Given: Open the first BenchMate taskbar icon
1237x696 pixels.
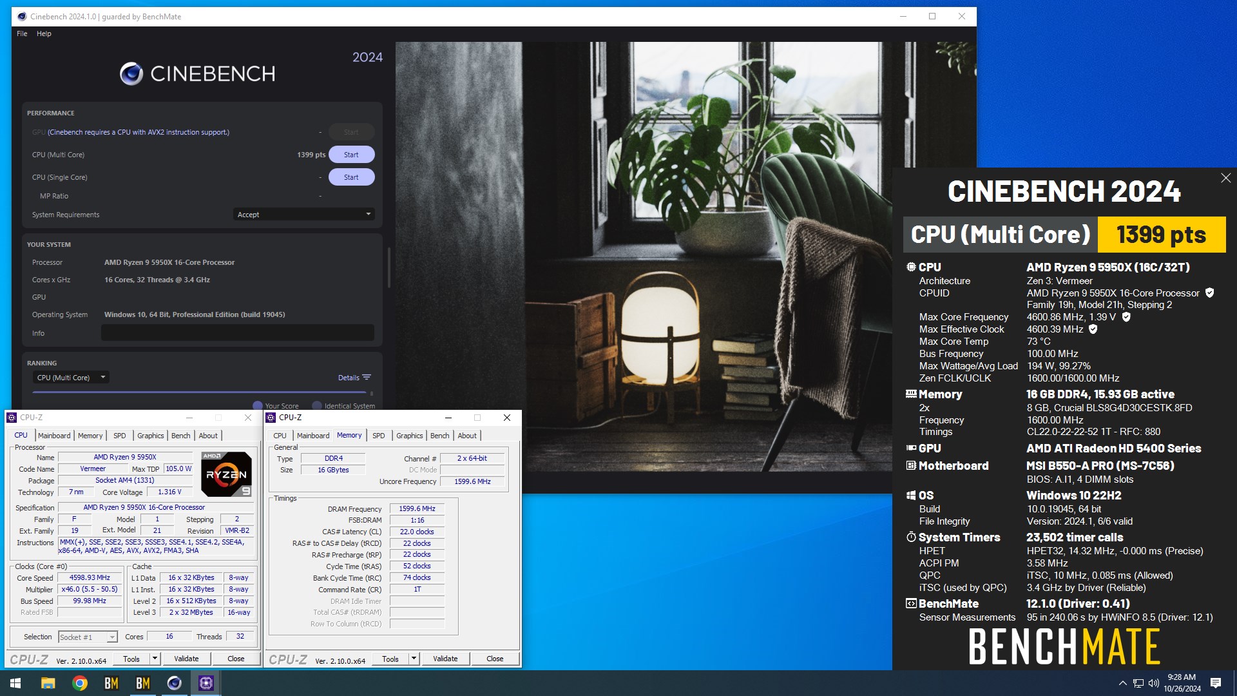Looking at the screenshot, I should pos(111,683).
